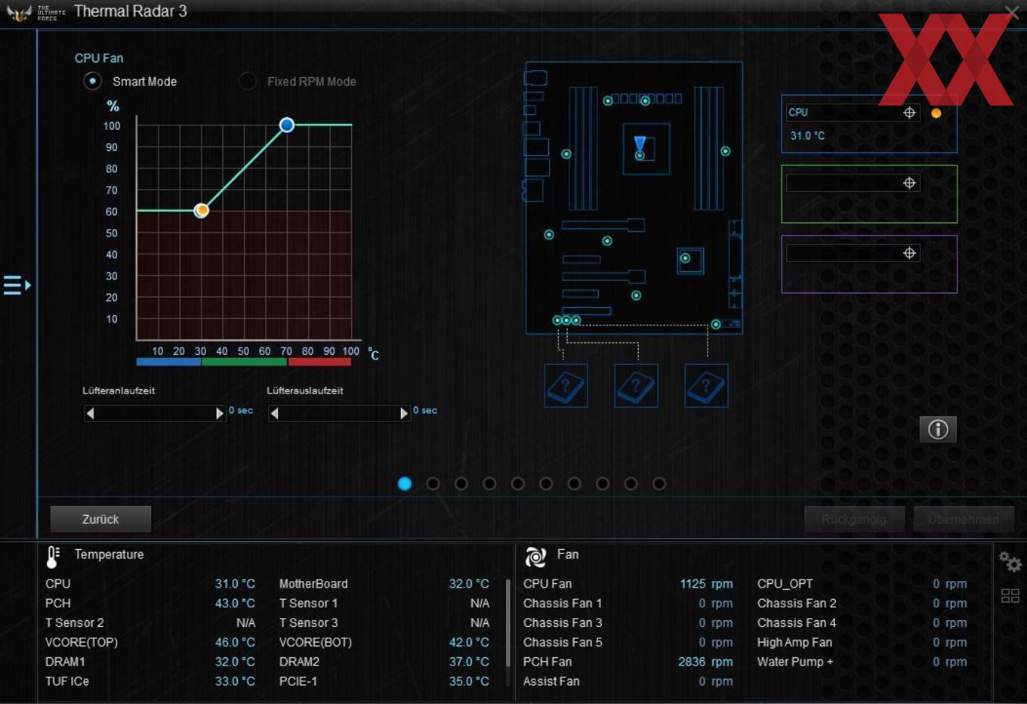Select the third page dot

point(461,483)
